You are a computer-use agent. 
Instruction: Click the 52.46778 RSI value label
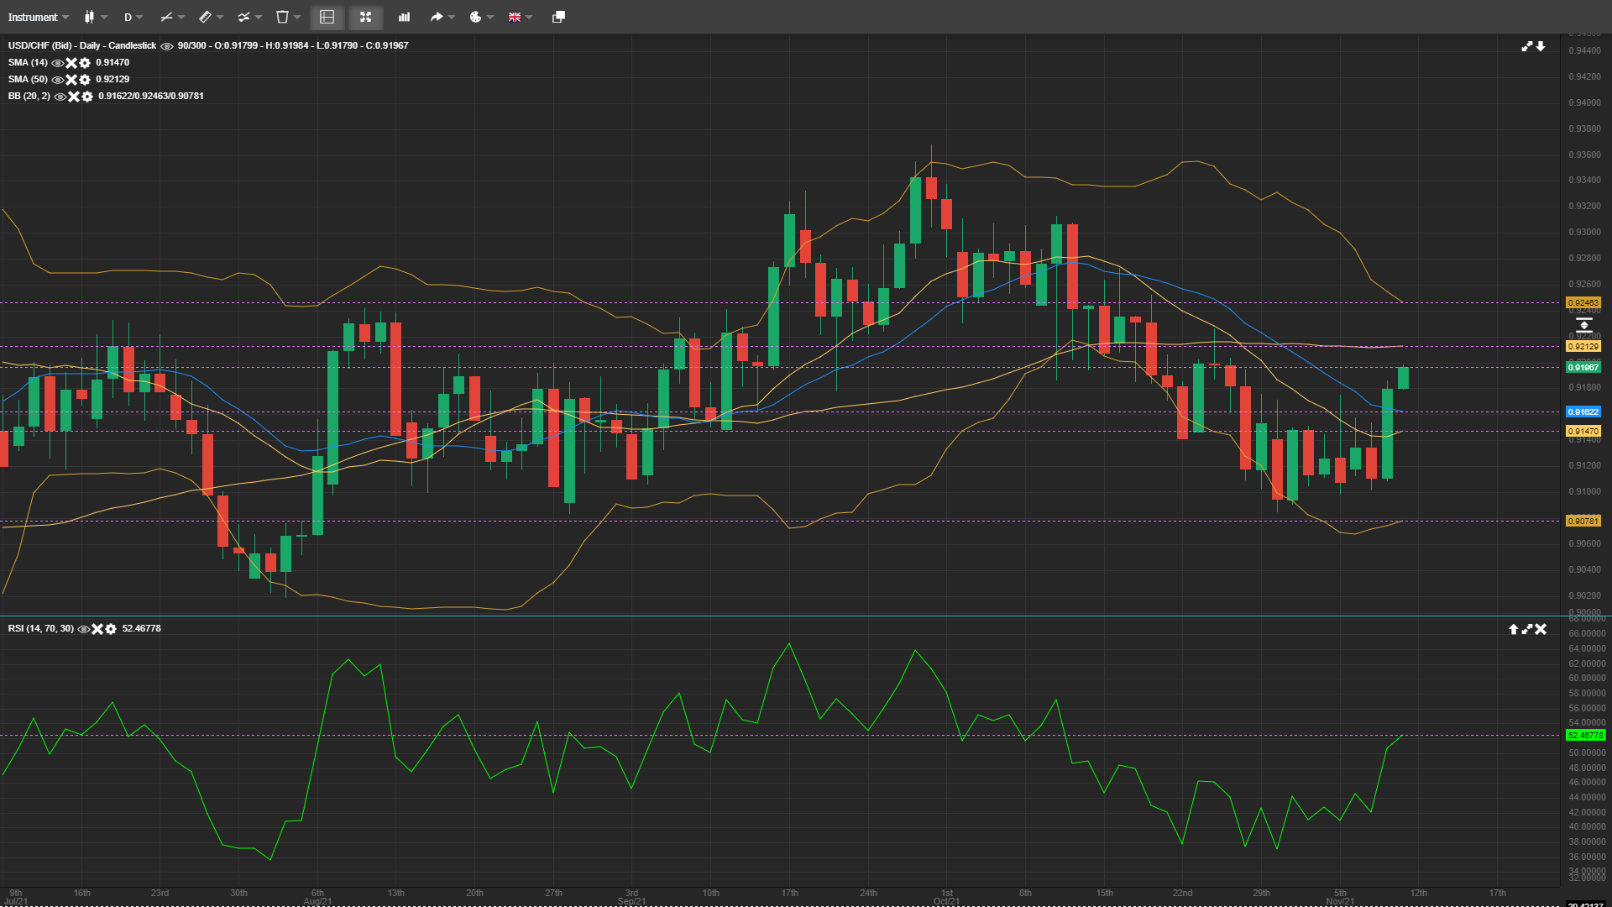pos(1586,735)
